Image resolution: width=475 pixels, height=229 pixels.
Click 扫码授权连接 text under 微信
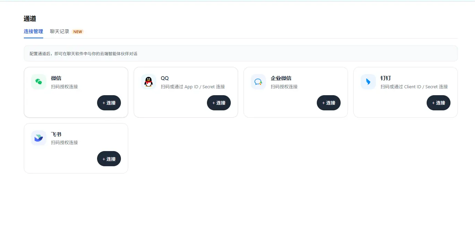tap(65, 87)
